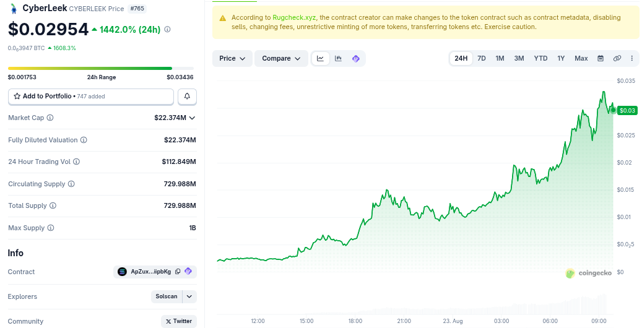642x328 pixels.
Task: Click the $112.849M trading volume value
Action: [x=179, y=162]
